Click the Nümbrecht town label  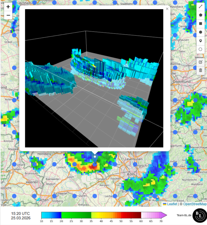click(x=189, y=180)
